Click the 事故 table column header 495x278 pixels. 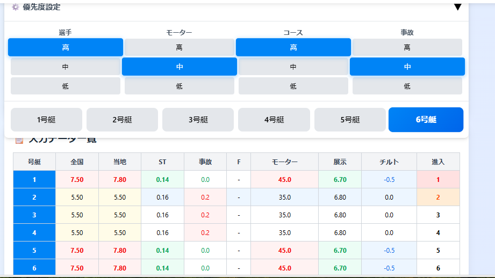tap(205, 162)
